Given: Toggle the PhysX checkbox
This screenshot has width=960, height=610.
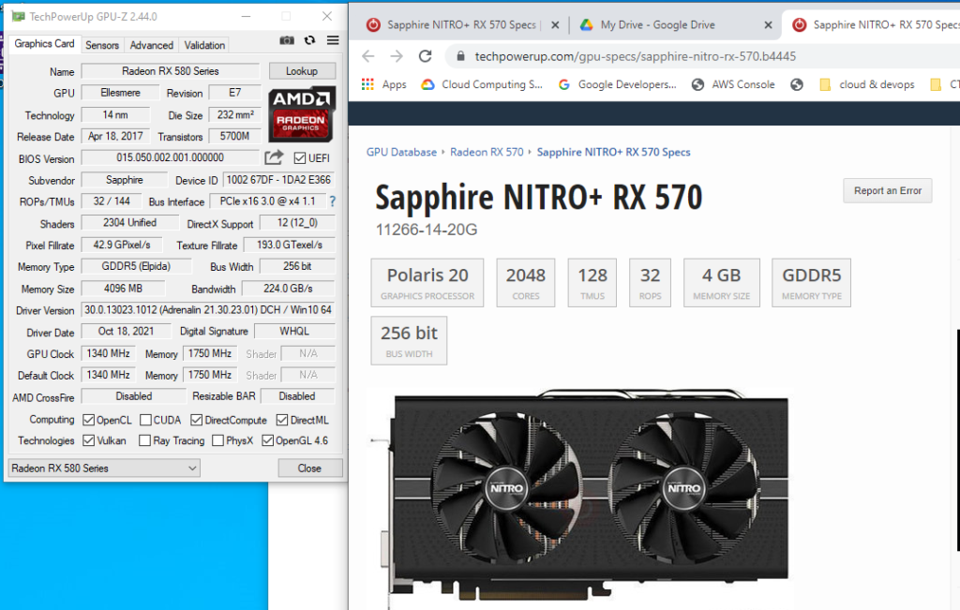Looking at the screenshot, I should point(217,440).
